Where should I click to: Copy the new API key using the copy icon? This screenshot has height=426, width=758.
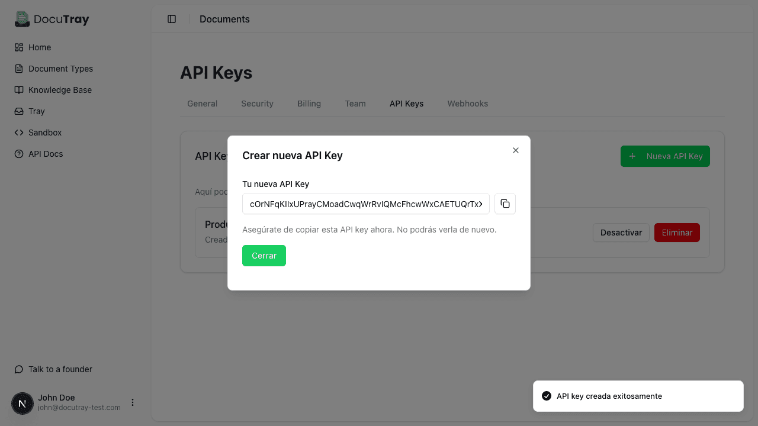click(x=505, y=204)
